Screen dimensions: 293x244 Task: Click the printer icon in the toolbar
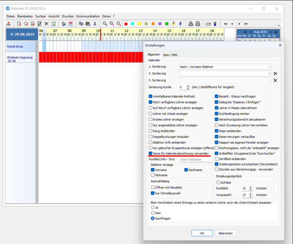(x=191, y=24)
